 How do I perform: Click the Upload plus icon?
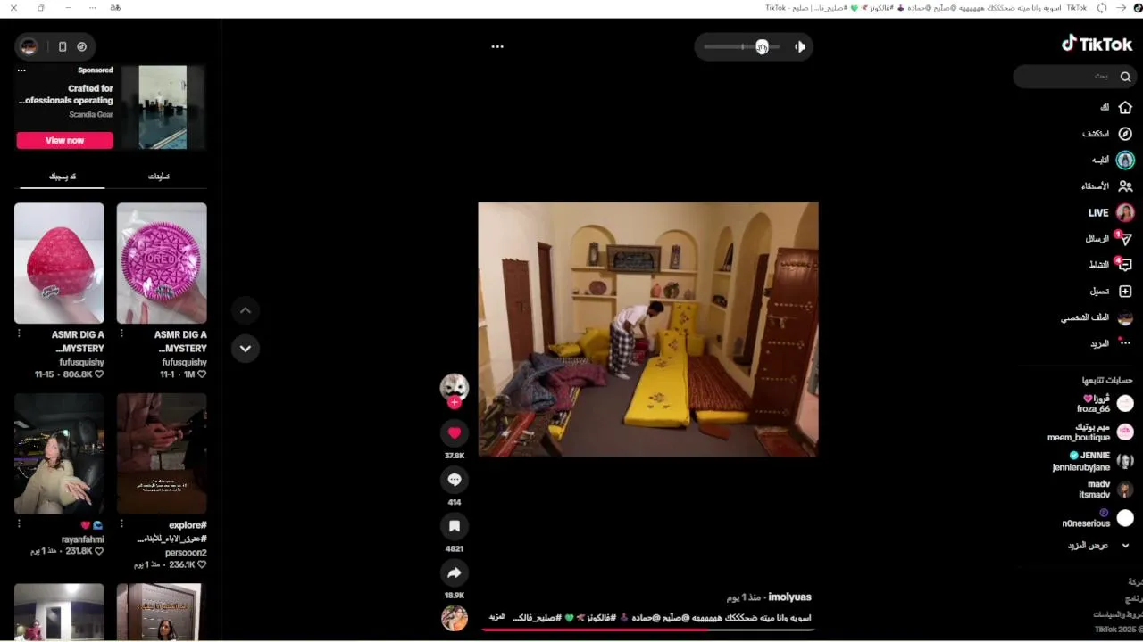pos(1125,292)
